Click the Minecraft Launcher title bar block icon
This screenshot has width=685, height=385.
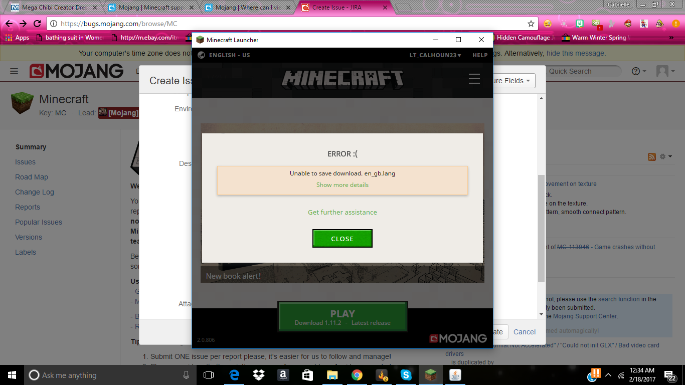[200, 40]
